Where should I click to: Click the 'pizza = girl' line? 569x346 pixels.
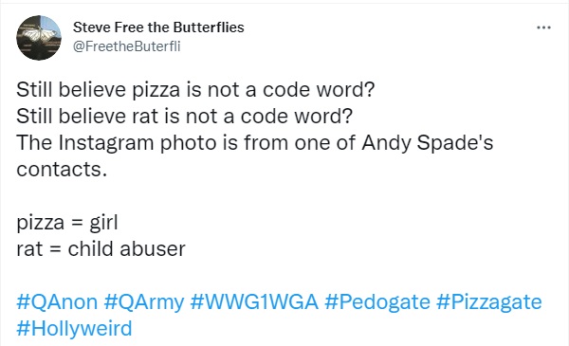point(67,223)
